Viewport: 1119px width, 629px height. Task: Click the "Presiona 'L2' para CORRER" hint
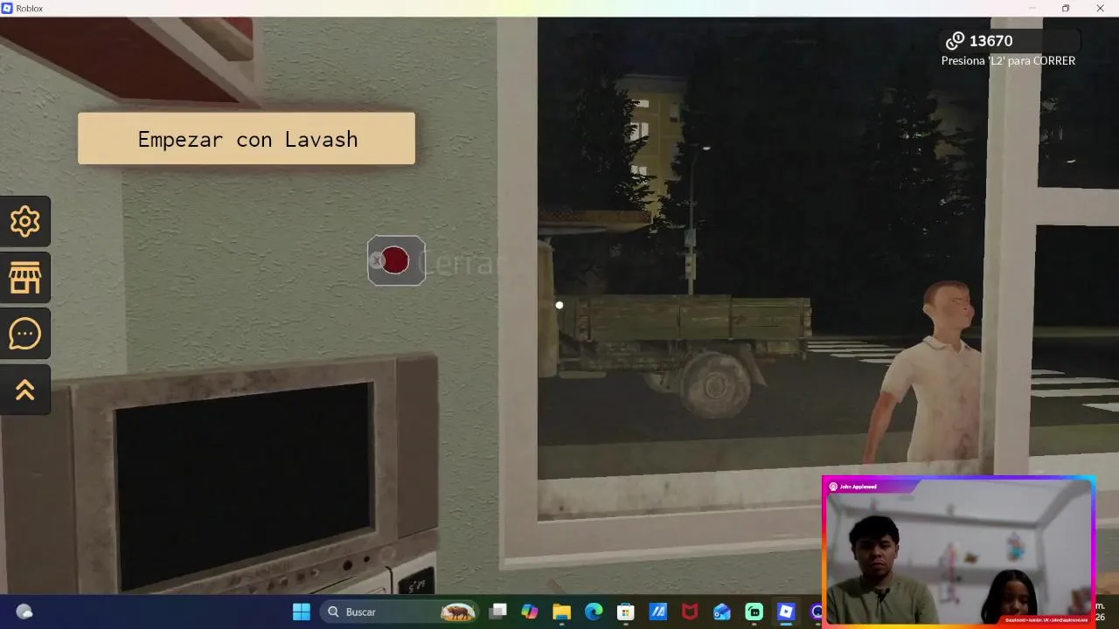(x=1008, y=61)
